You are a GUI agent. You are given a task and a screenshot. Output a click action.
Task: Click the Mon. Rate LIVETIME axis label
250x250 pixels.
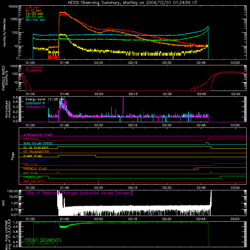click(x=8, y=234)
